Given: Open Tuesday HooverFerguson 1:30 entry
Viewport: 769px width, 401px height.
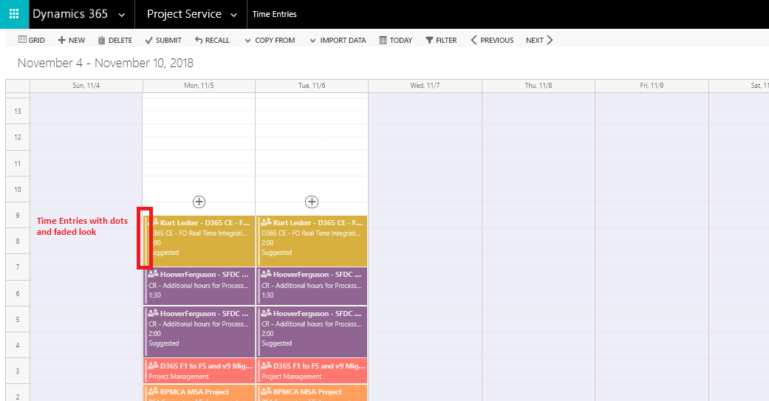Looking at the screenshot, I should pos(312,286).
